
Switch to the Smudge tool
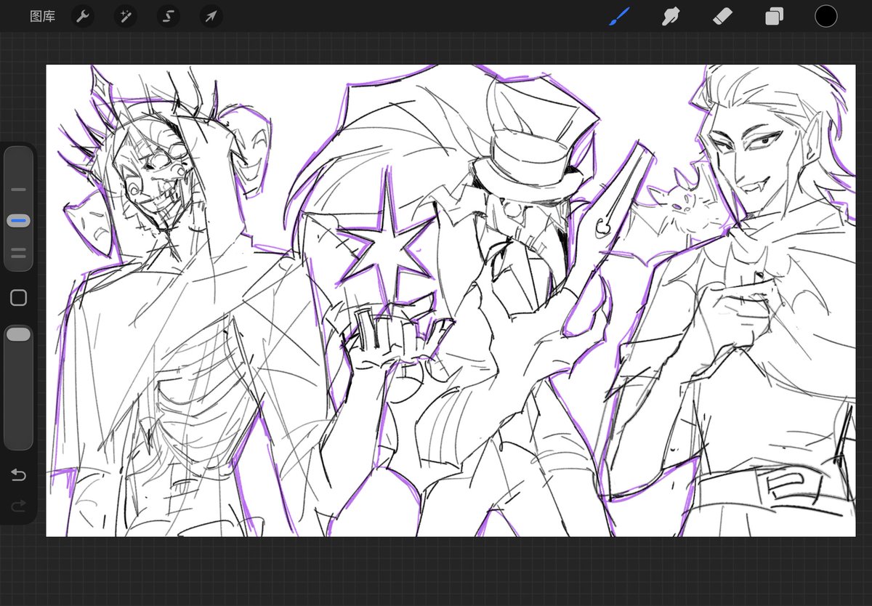coord(670,16)
